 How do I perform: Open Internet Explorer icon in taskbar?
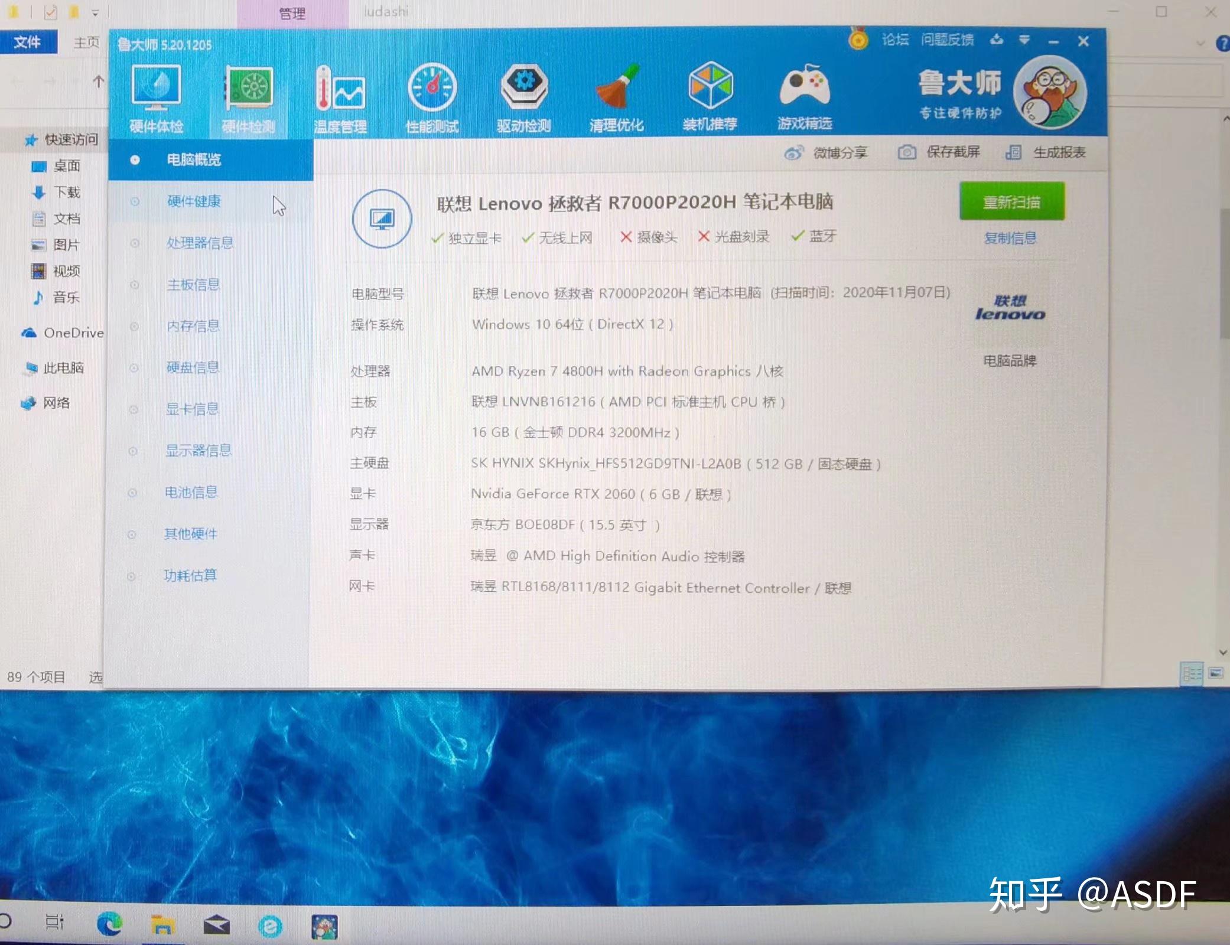tap(270, 926)
